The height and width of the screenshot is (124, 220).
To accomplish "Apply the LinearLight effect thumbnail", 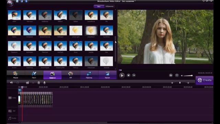I will pyautogui.click(x=76, y=30).
